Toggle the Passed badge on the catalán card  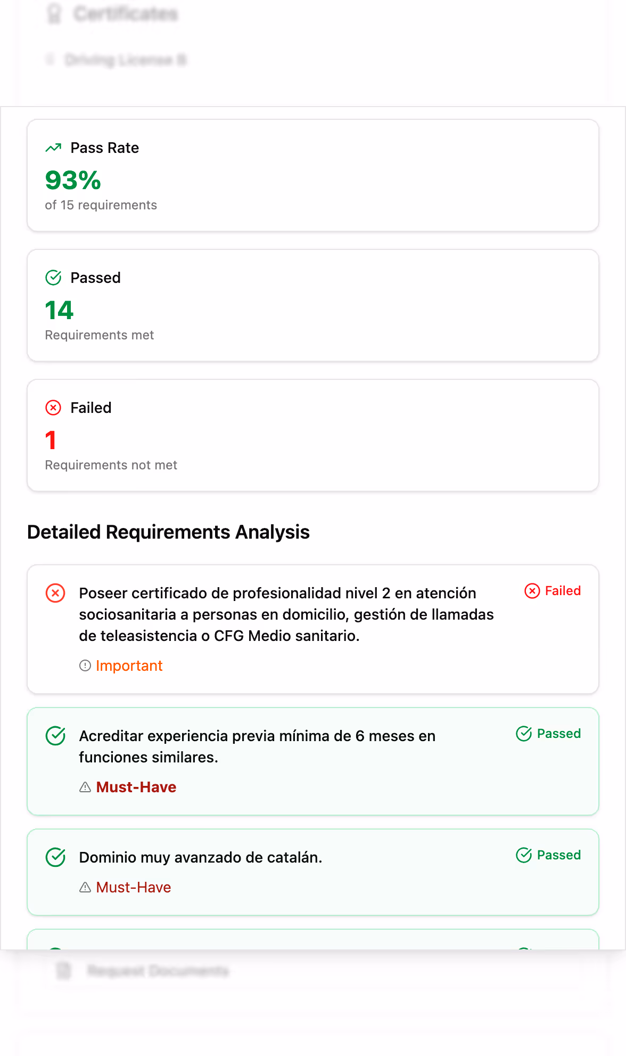[x=548, y=855]
